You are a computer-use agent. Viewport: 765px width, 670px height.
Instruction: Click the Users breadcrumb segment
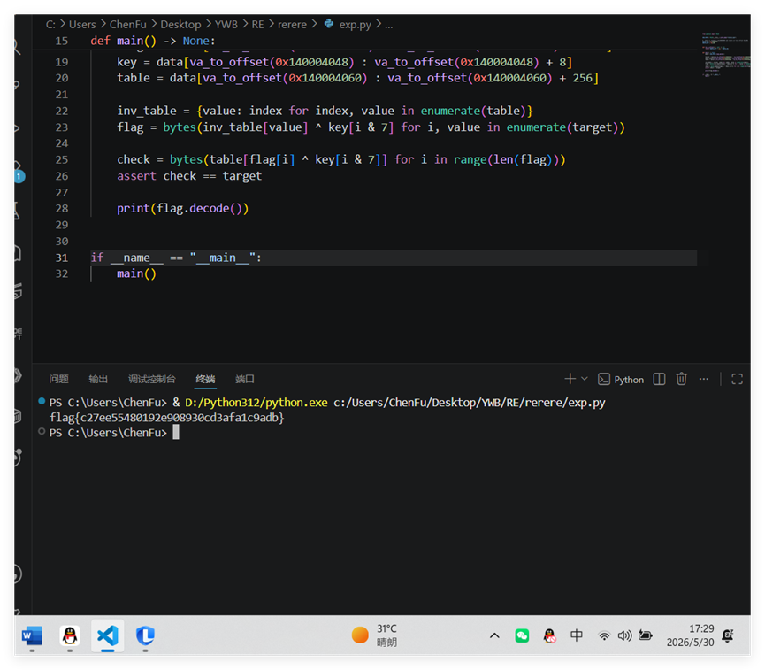coord(82,25)
